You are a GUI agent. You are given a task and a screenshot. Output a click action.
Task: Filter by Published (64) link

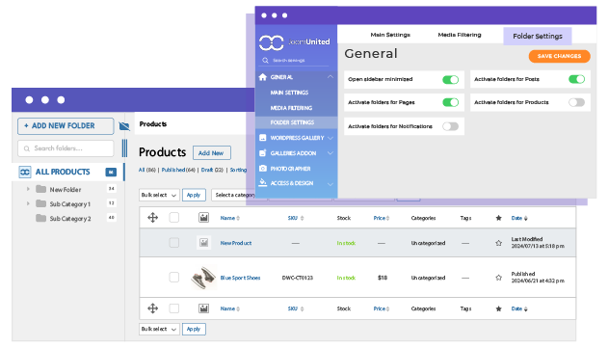coord(178,170)
